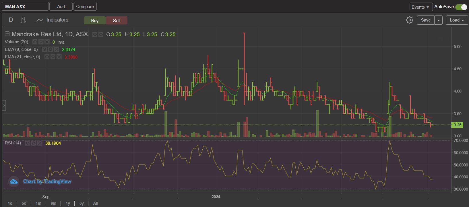Hide the RSI (14) indicator
469x207 pixels.
28,143
